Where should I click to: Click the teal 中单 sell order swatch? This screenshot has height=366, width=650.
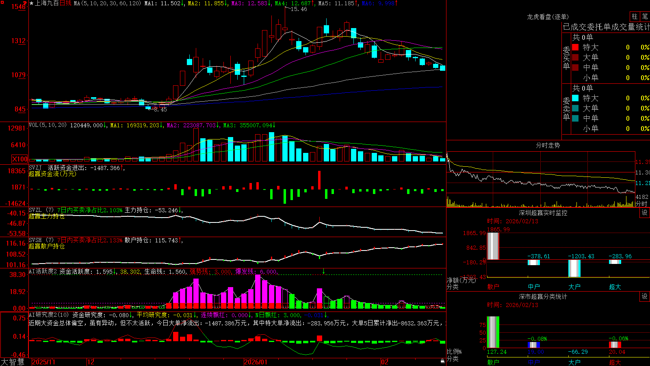coord(575,118)
